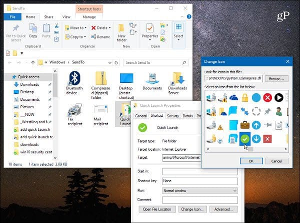Select the Fax recipient item

75,115
